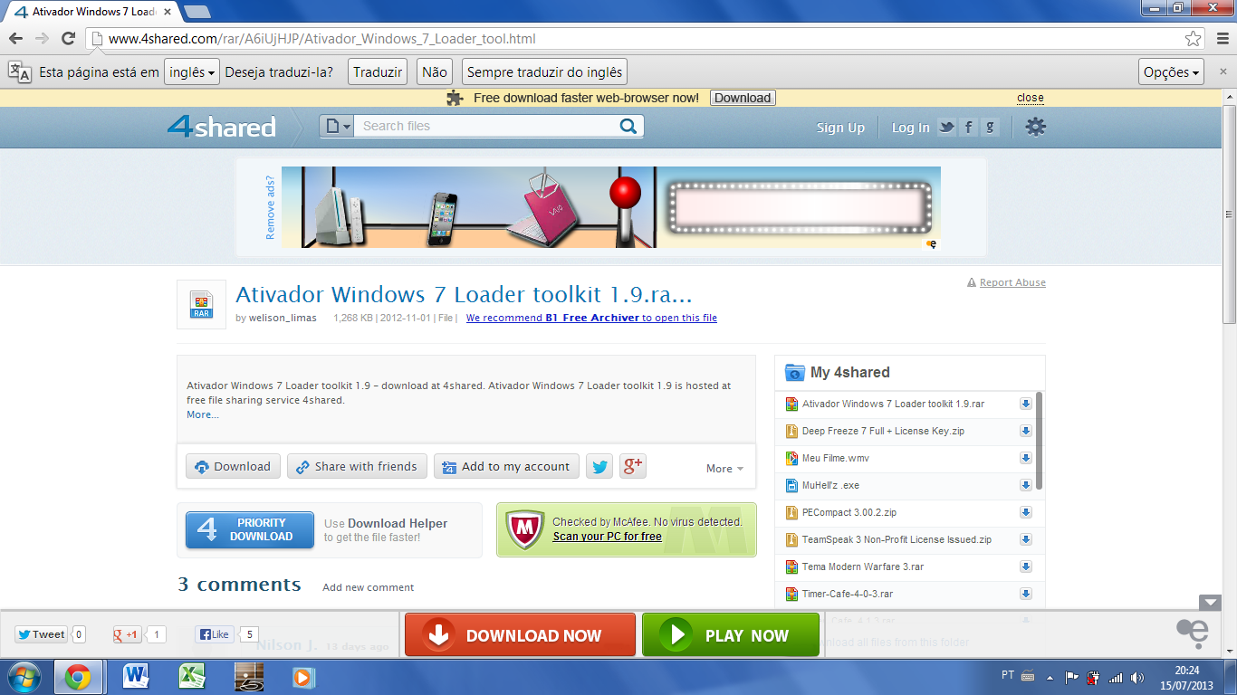
Task: Share the file on Twitter icon button
Action: point(599,467)
